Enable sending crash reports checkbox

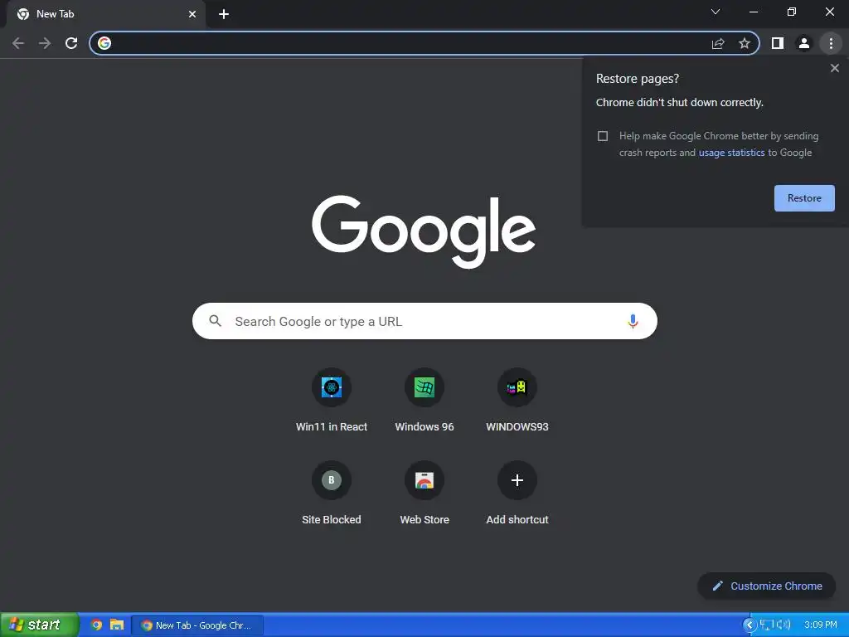pos(603,136)
